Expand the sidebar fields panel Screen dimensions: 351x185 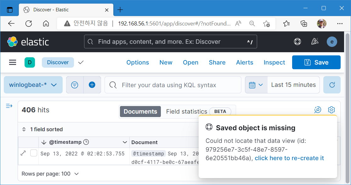click(9, 106)
